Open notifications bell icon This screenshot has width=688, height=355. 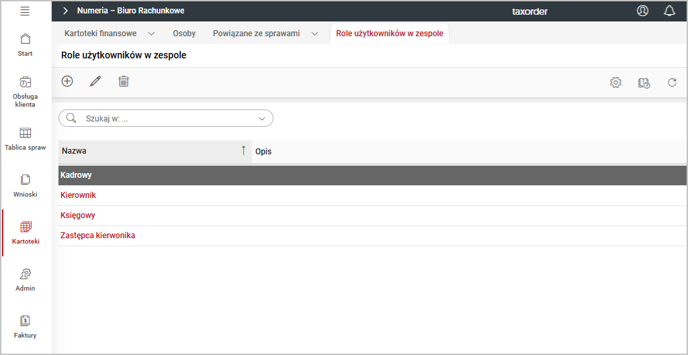pyautogui.click(x=669, y=11)
